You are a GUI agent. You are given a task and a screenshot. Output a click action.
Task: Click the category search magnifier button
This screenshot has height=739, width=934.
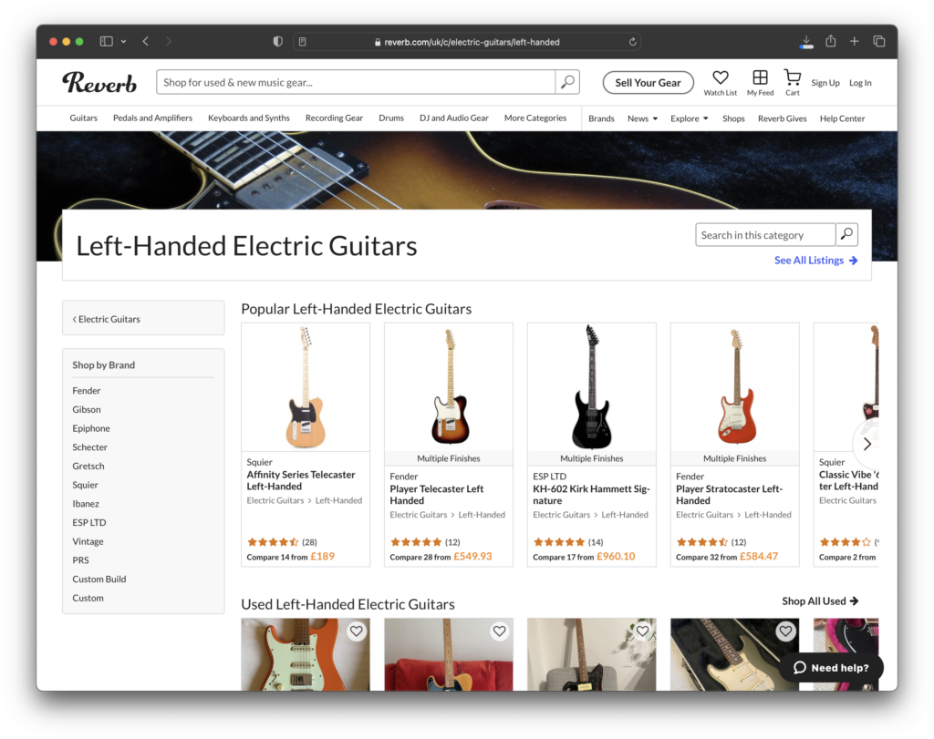(846, 235)
